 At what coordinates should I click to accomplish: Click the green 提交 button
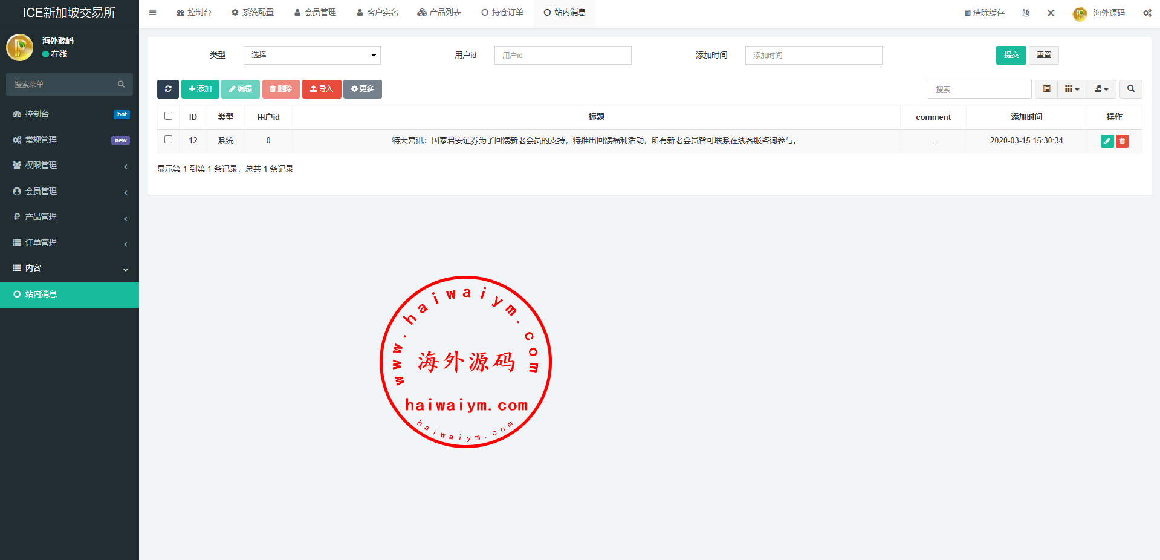pyautogui.click(x=1011, y=55)
